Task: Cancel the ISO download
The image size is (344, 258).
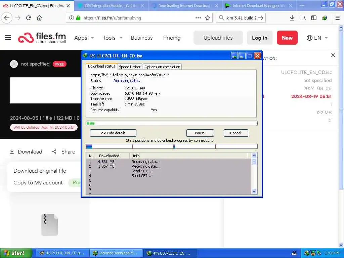Action: click(236, 133)
